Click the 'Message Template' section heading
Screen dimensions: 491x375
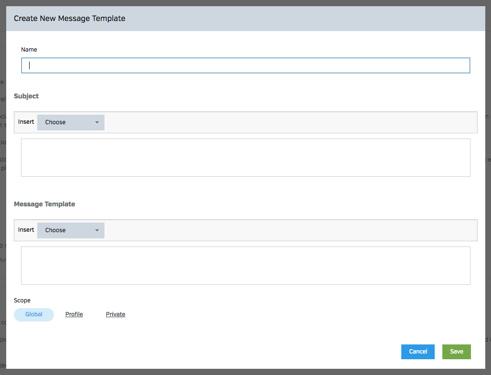click(x=44, y=204)
